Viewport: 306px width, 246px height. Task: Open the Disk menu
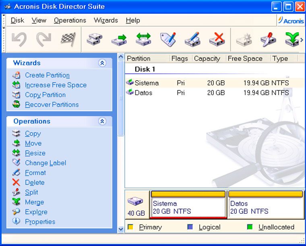pos(17,20)
